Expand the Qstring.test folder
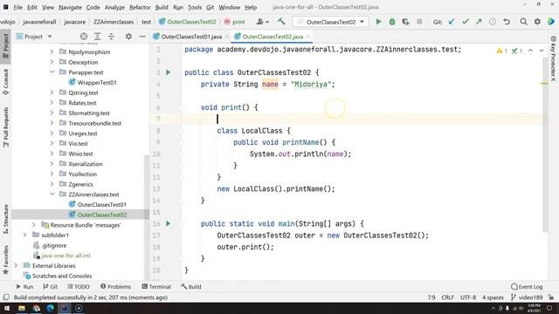The width and height of the screenshot is (559, 314). point(52,92)
